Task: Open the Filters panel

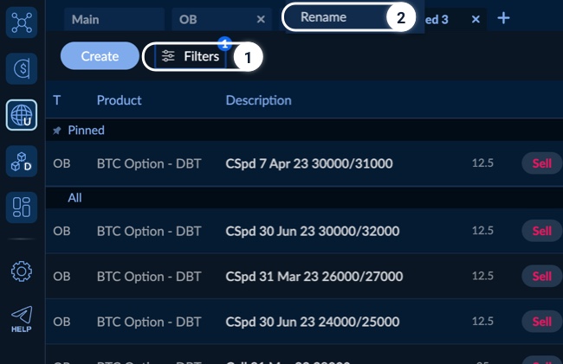Action: click(x=191, y=56)
